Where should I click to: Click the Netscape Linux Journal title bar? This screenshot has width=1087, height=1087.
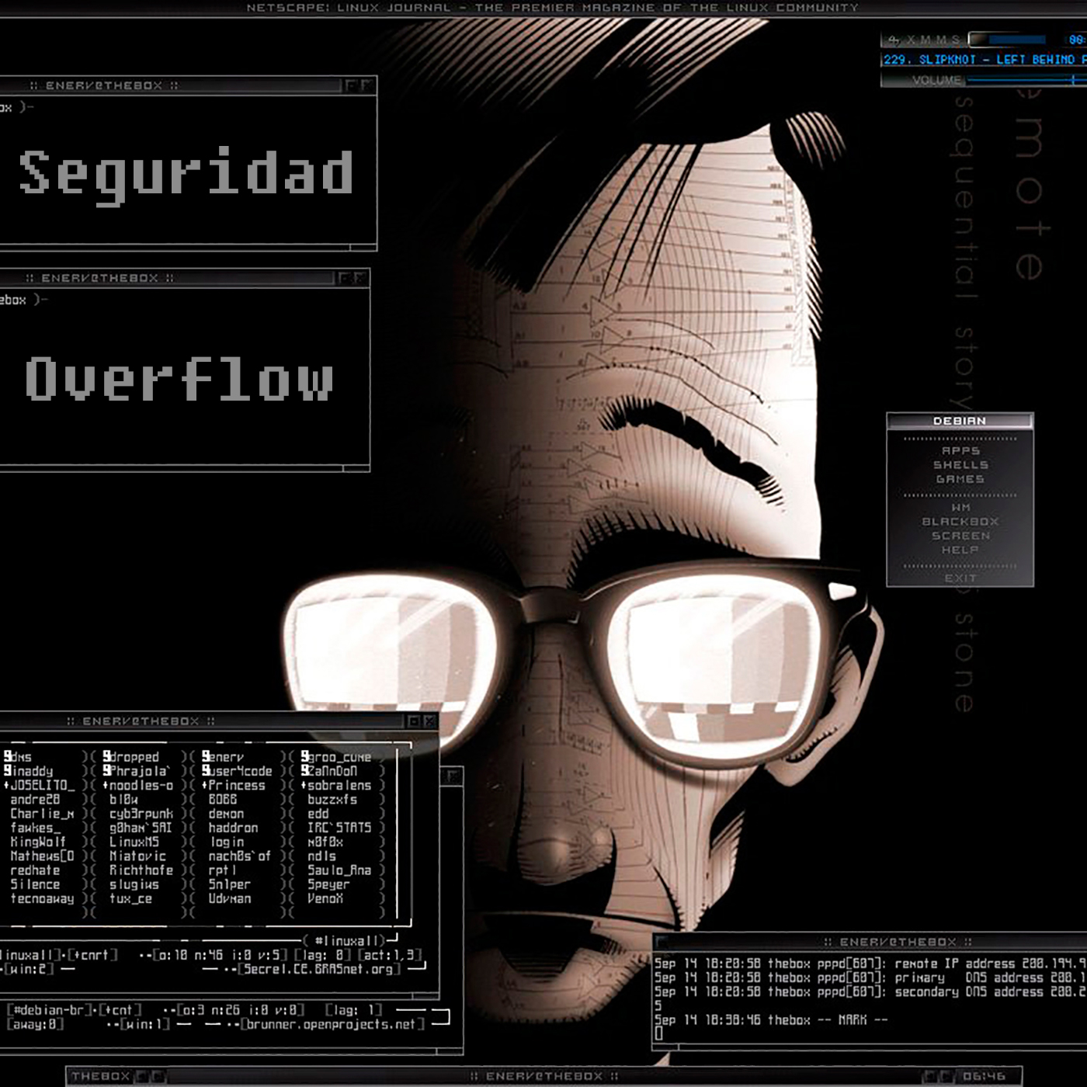[552, 8]
